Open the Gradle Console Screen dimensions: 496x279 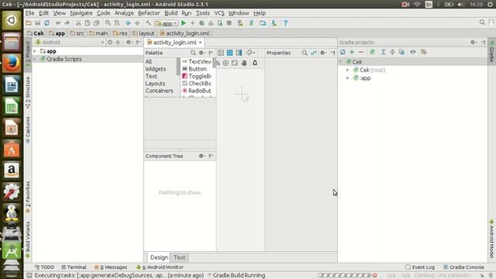click(463, 267)
